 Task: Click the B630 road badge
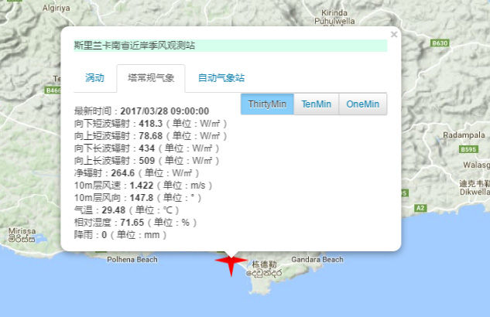tap(440, 43)
